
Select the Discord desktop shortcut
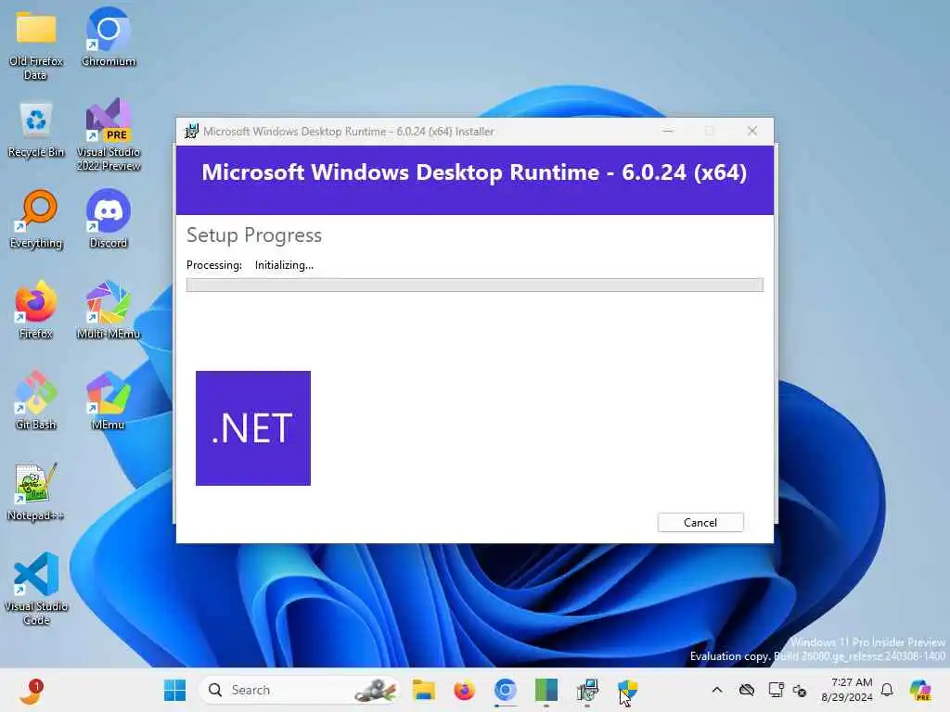[109, 219]
